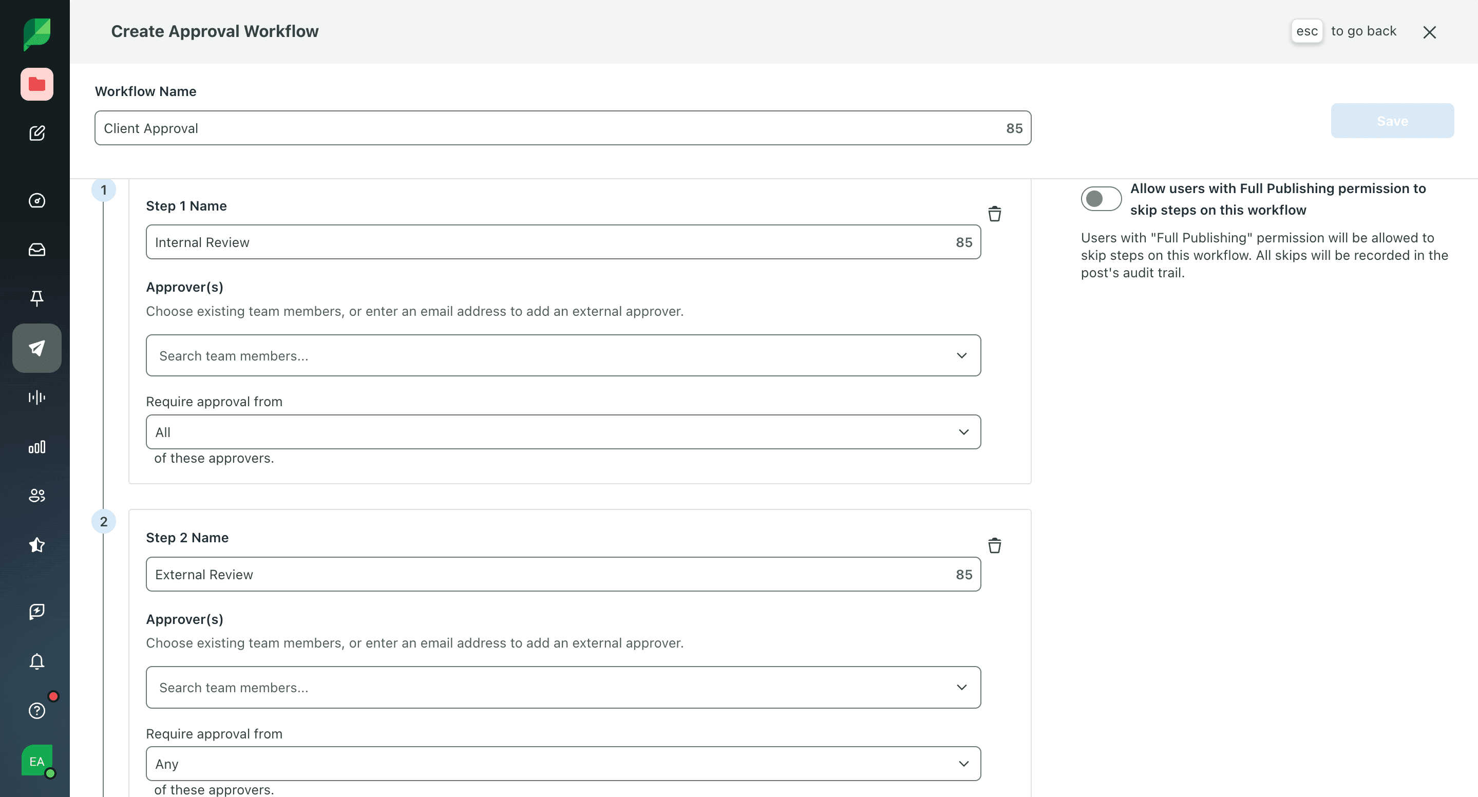Open Publishing paper plane icon
The width and height of the screenshot is (1478, 797).
[37, 348]
